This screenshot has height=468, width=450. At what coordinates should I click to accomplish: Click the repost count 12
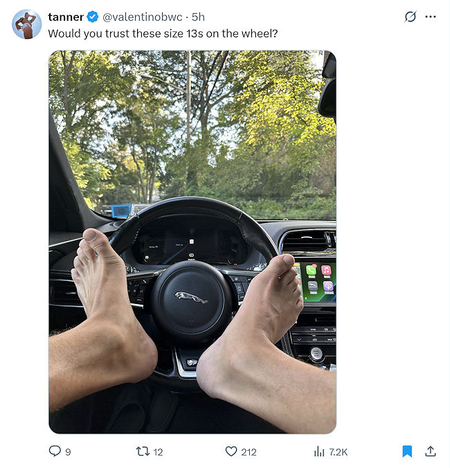[x=158, y=452]
